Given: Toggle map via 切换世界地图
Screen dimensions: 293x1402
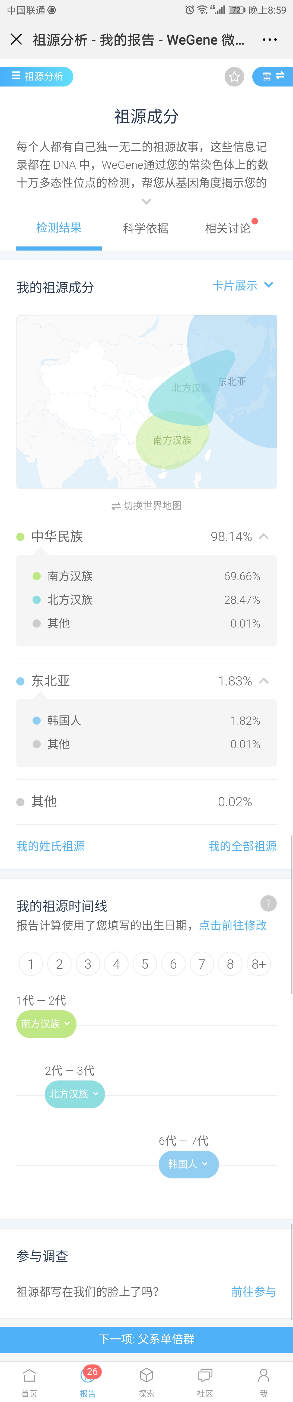Looking at the screenshot, I should [146, 506].
